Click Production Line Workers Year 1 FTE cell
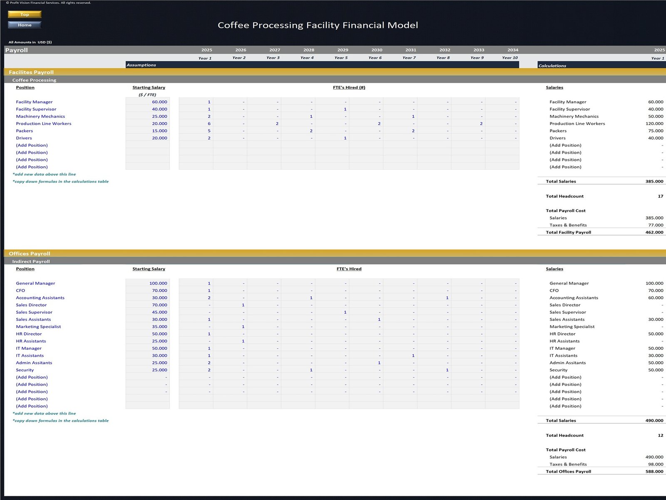The width and height of the screenshot is (666, 500). coord(196,124)
